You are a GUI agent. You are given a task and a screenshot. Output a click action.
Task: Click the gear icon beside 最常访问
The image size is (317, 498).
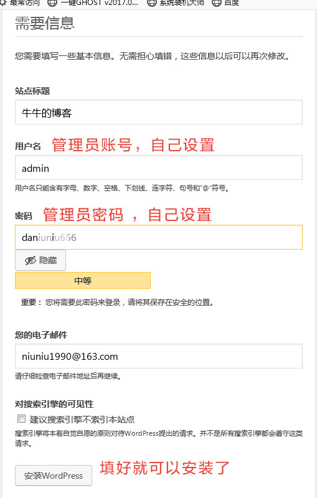[3, 2]
